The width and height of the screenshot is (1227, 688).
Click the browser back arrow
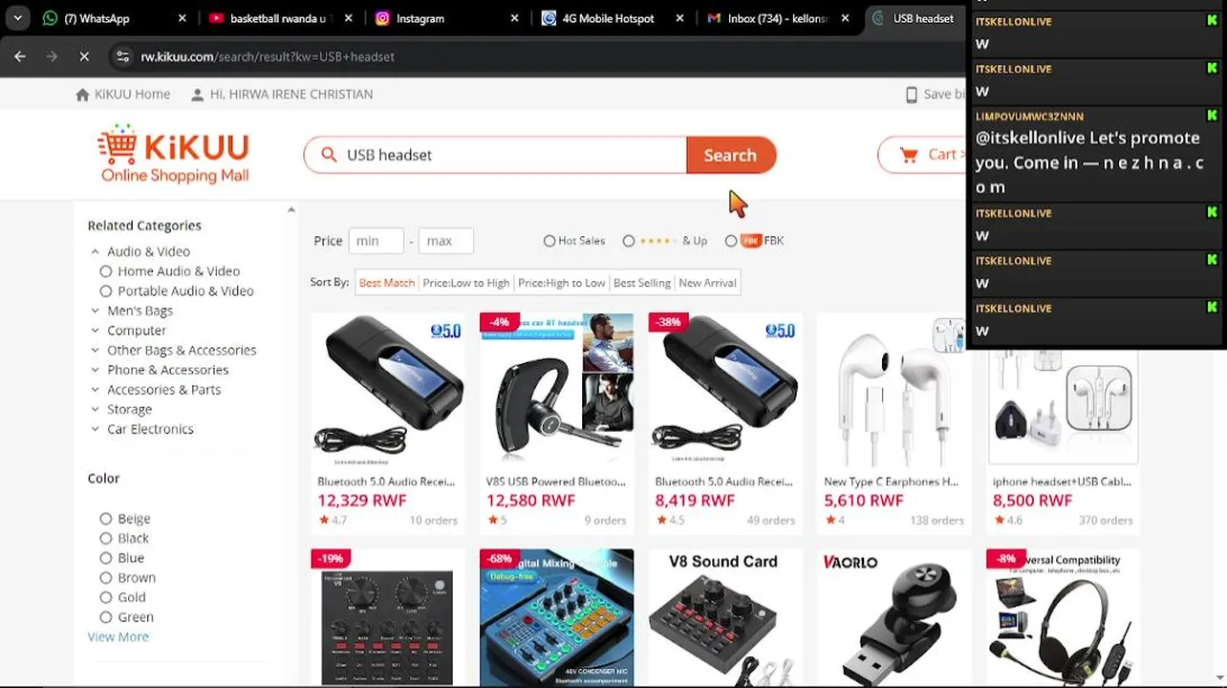click(x=20, y=56)
